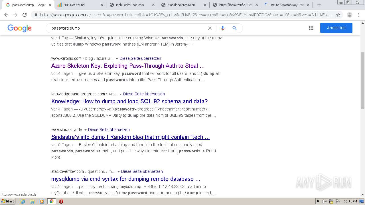
Task: Go back using the browser back arrow
Action: click(x=6, y=15)
